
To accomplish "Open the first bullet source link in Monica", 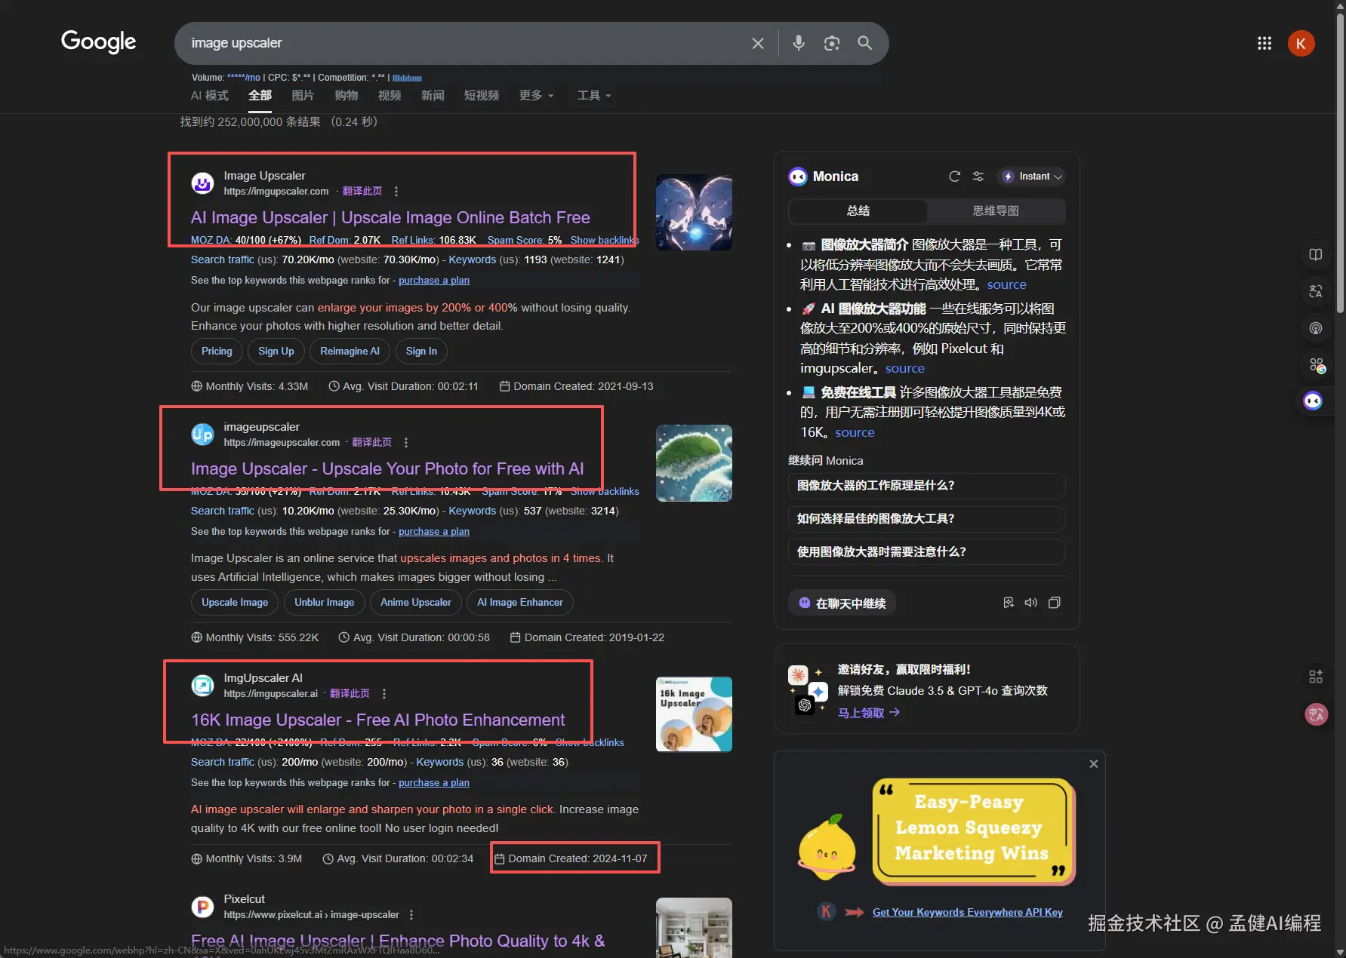I will coord(1006,285).
